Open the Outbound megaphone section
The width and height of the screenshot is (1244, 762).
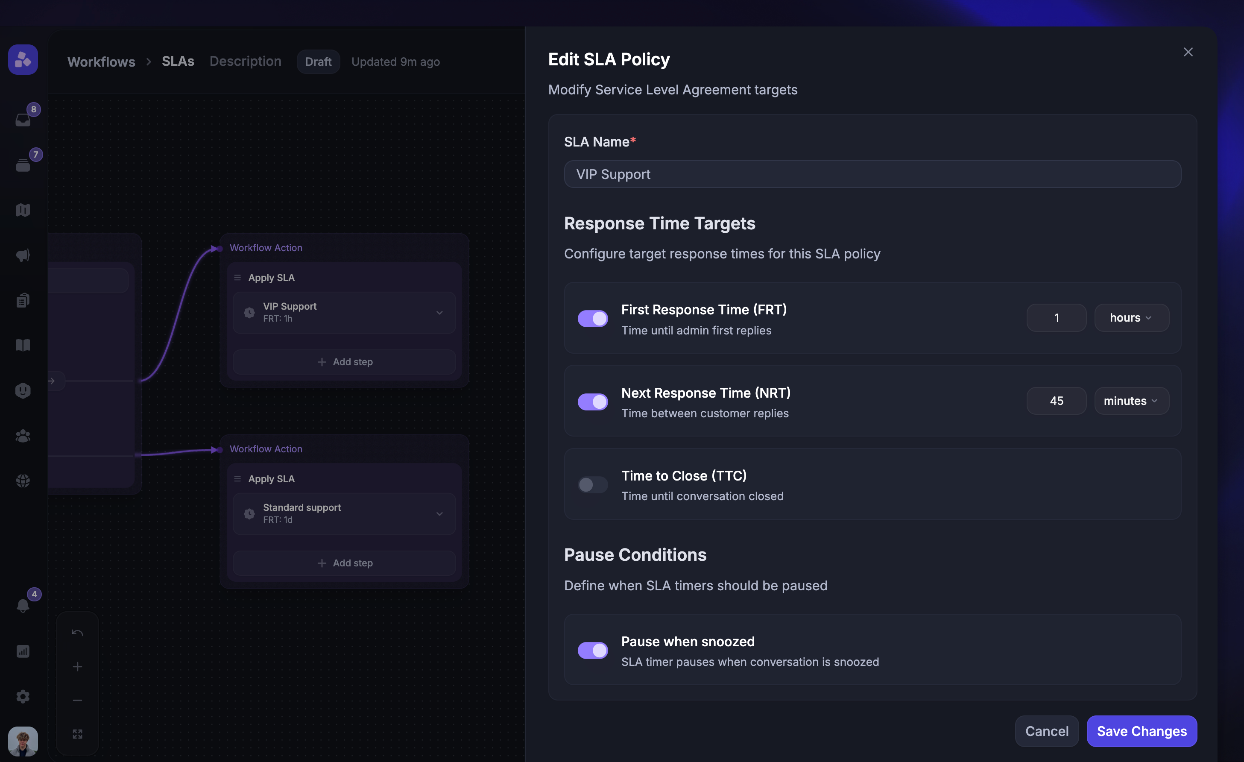(23, 255)
